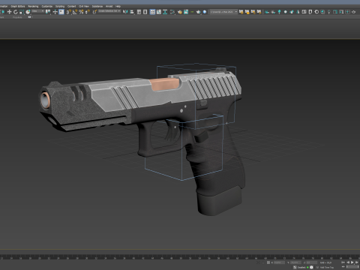The width and height of the screenshot is (360, 270).
Task: Open Edit Named Selection Sets
Action: click(x=94, y=12)
